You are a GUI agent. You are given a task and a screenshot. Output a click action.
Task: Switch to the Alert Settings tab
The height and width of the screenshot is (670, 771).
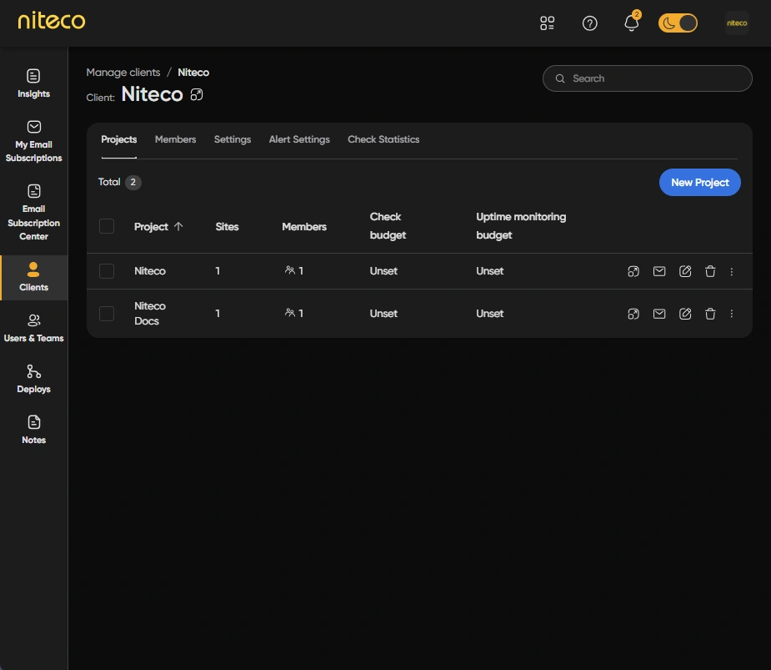[299, 140]
